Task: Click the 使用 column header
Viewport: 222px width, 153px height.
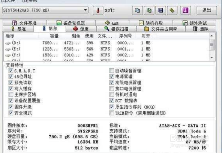Action: 89,36
